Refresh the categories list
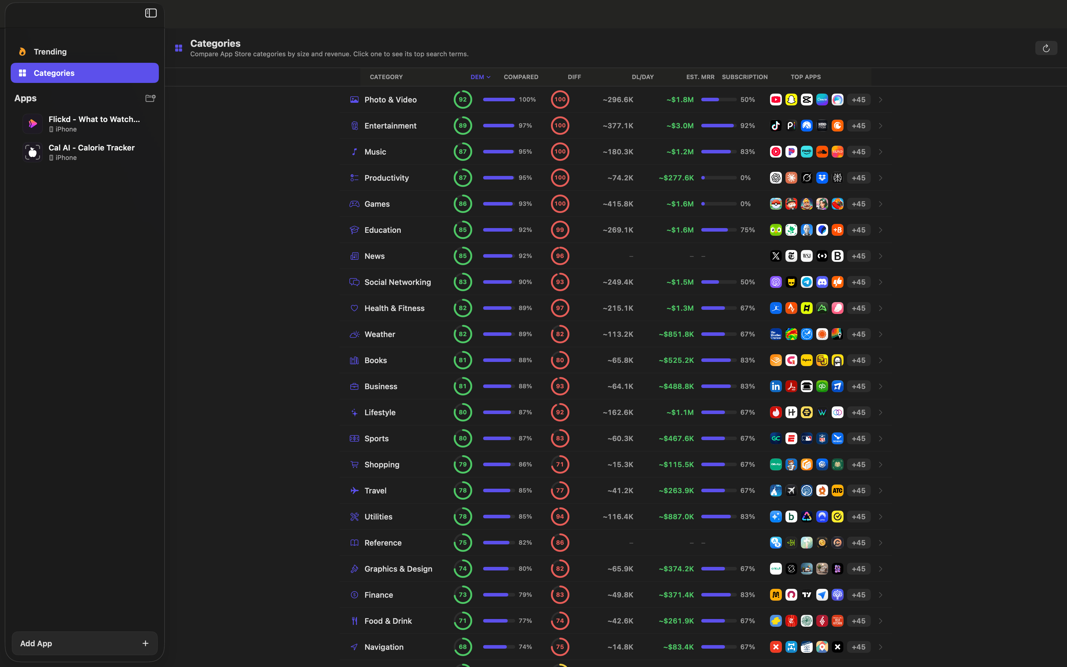 point(1046,48)
